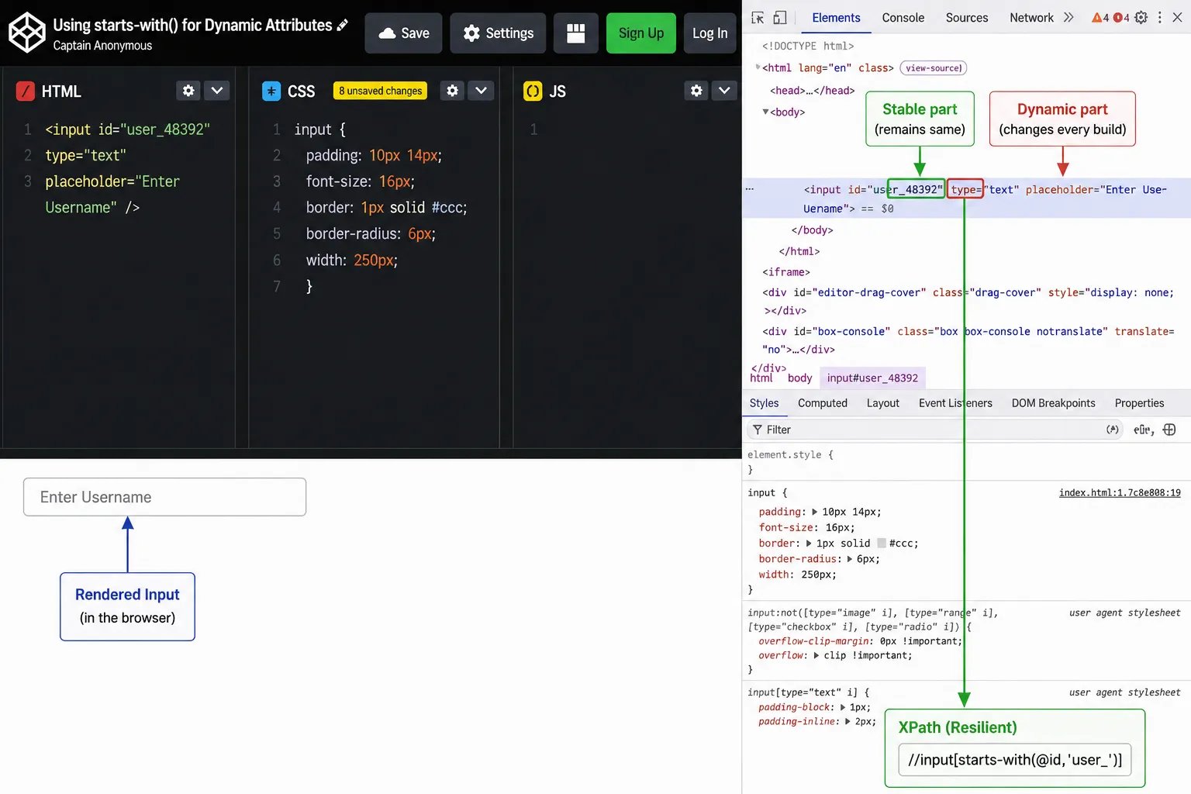Click the Captain Anonymous author name
The height and width of the screenshot is (794, 1191).
click(102, 46)
